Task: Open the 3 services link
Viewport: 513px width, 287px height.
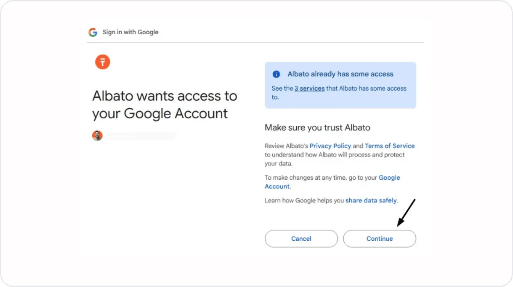Action: pyautogui.click(x=310, y=89)
